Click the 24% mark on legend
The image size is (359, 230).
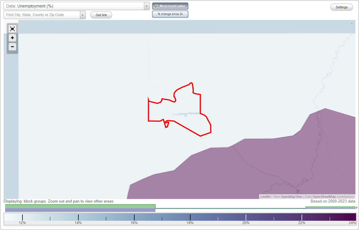352,223
